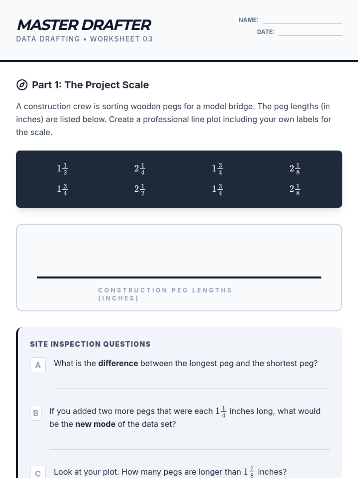Click the Part 1: The Project Scale heading
This screenshot has height=478, width=358.
pos(90,85)
